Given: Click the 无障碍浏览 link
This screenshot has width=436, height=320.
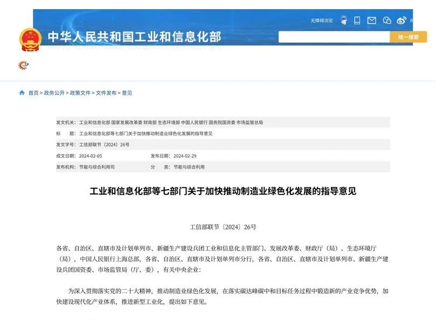Looking at the screenshot, I should pos(321,20).
